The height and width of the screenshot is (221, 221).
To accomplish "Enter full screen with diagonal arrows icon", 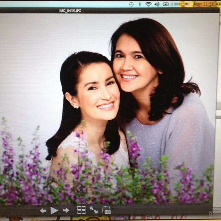I will pos(94,210).
